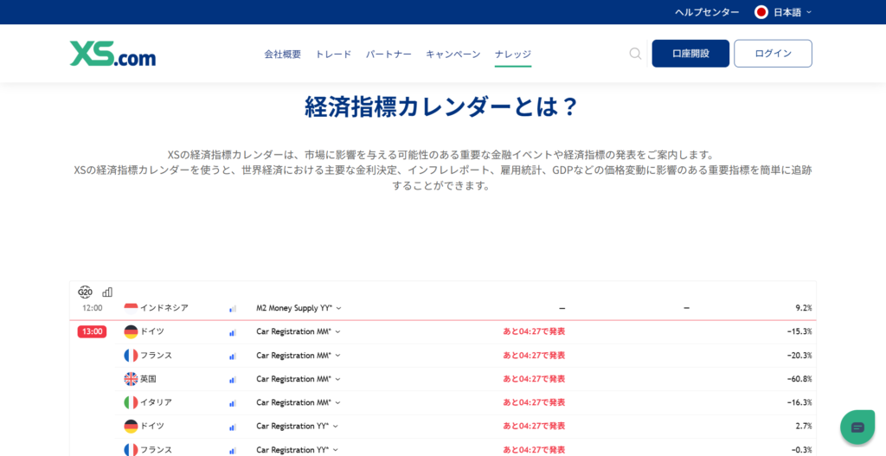This screenshot has height=456, width=886.
Task: Click the Indonesia flag icon
Action: point(131,308)
